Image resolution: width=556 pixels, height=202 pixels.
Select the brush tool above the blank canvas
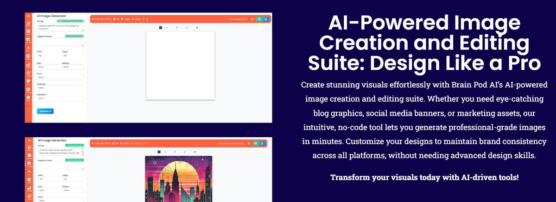187,28
